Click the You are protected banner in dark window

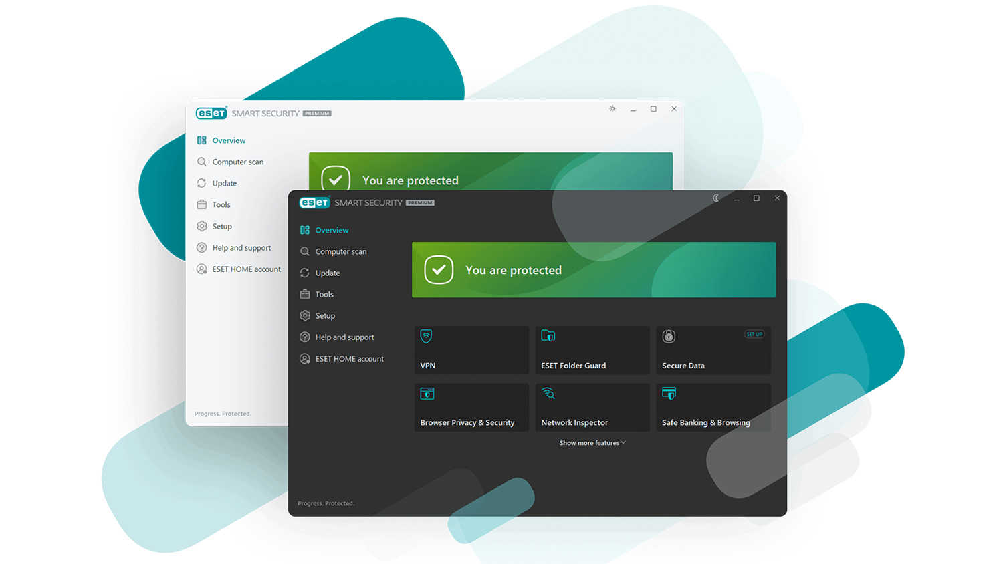click(594, 270)
